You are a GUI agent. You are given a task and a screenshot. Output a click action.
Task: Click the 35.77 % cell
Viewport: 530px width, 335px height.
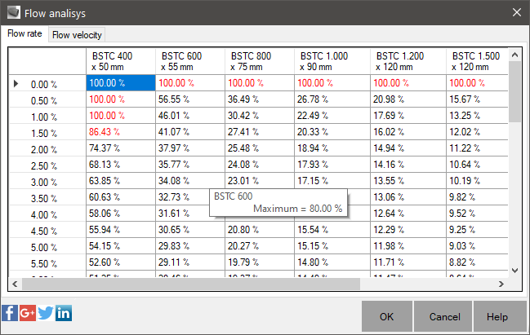(190, 165)
